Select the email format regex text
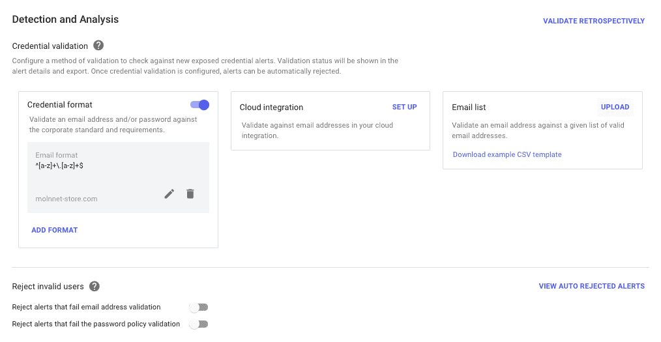 click(59, 165)
